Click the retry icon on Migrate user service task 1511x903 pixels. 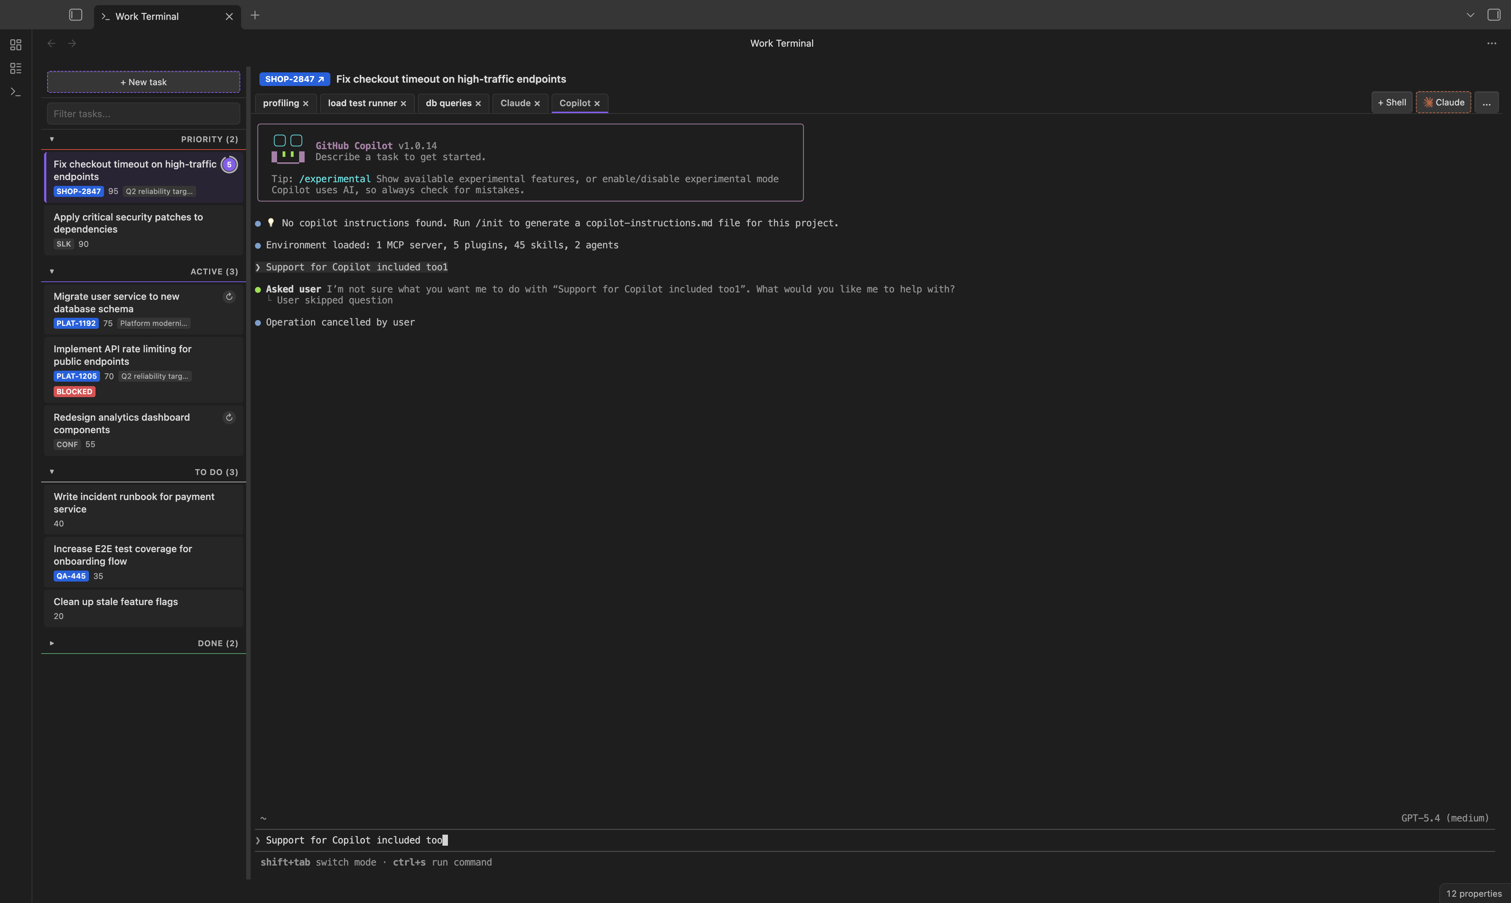(229, 296)
